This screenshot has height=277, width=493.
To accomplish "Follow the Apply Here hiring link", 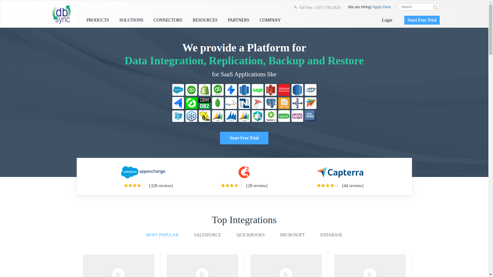I will pos(381,7).
